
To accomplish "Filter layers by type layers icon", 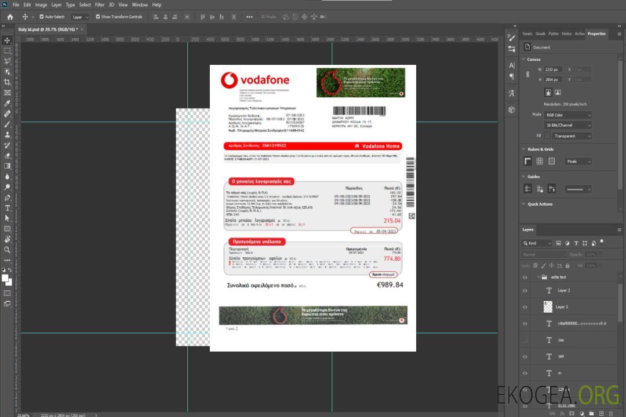I will pos(576,243).
